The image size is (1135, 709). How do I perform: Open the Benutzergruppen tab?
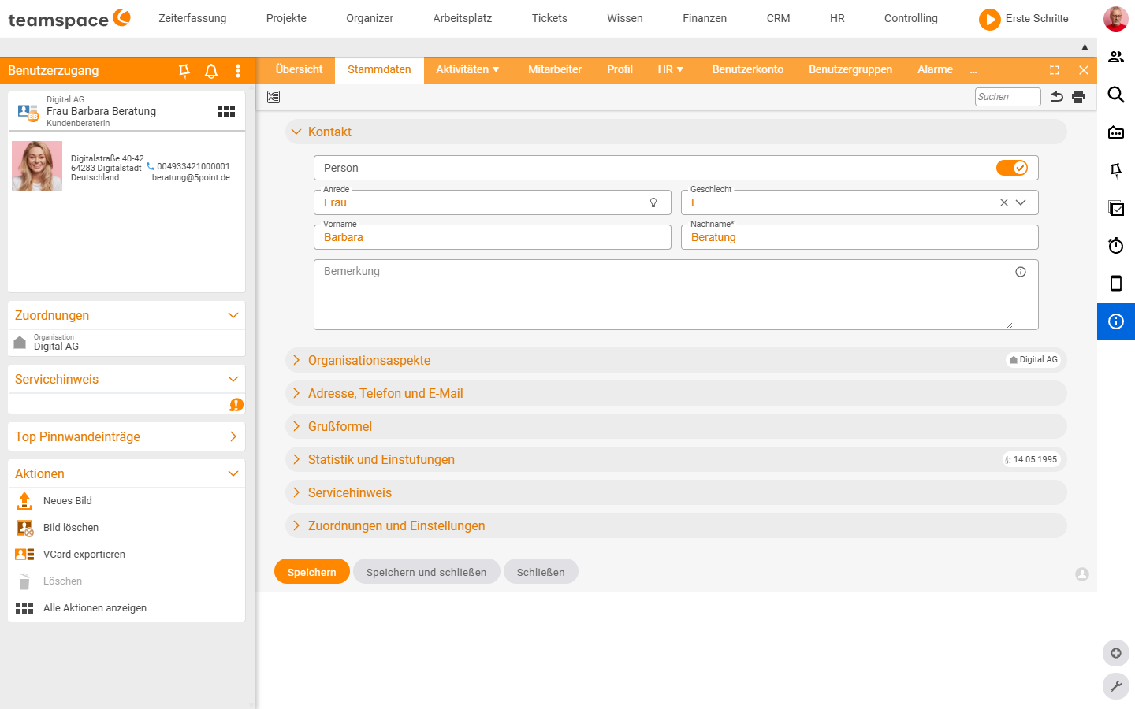tap(850, 69)
